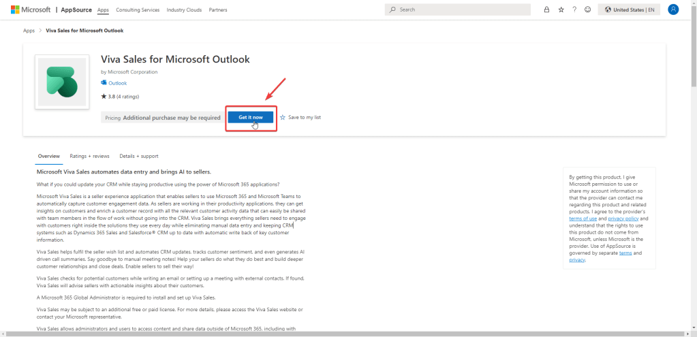Switch to the Details + support tab

pos(139,156)
